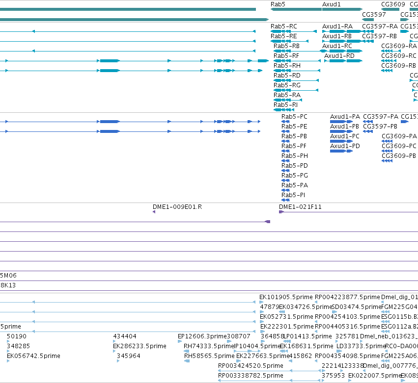Click the Rab5-PG protein label
The image size is (418, 383).
[295, 176]
